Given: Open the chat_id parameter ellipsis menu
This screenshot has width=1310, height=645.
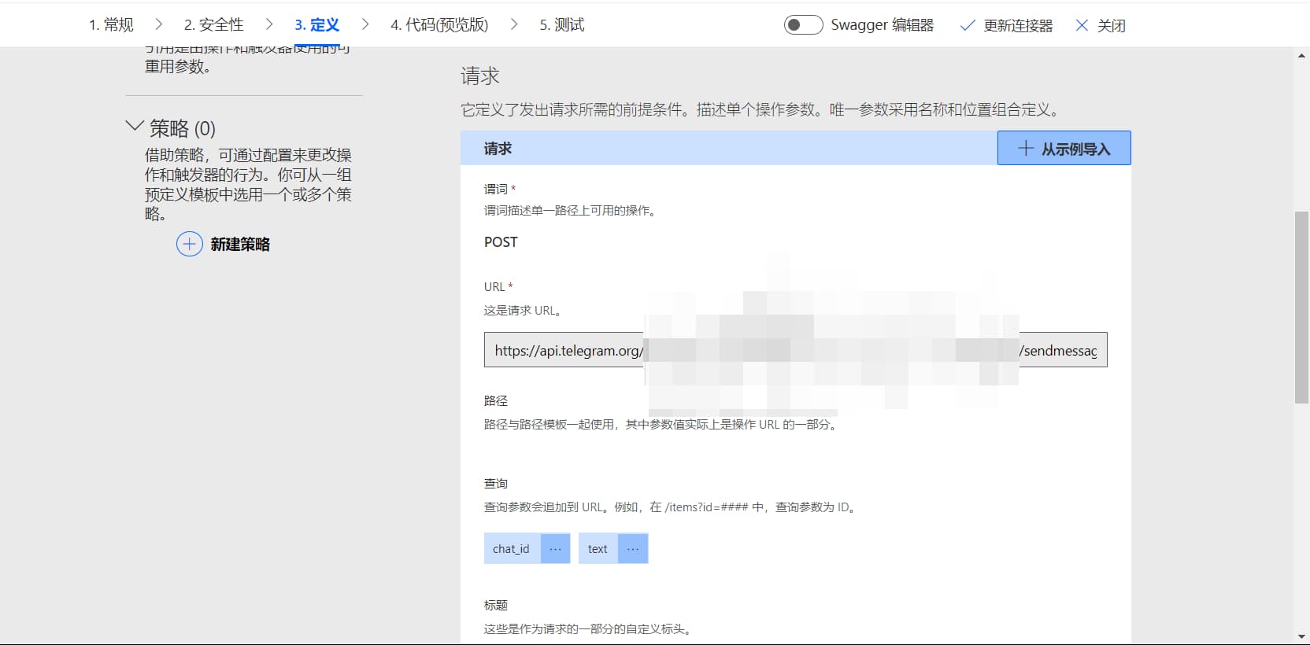Looking at the screenshot, I should pos(555,548).
